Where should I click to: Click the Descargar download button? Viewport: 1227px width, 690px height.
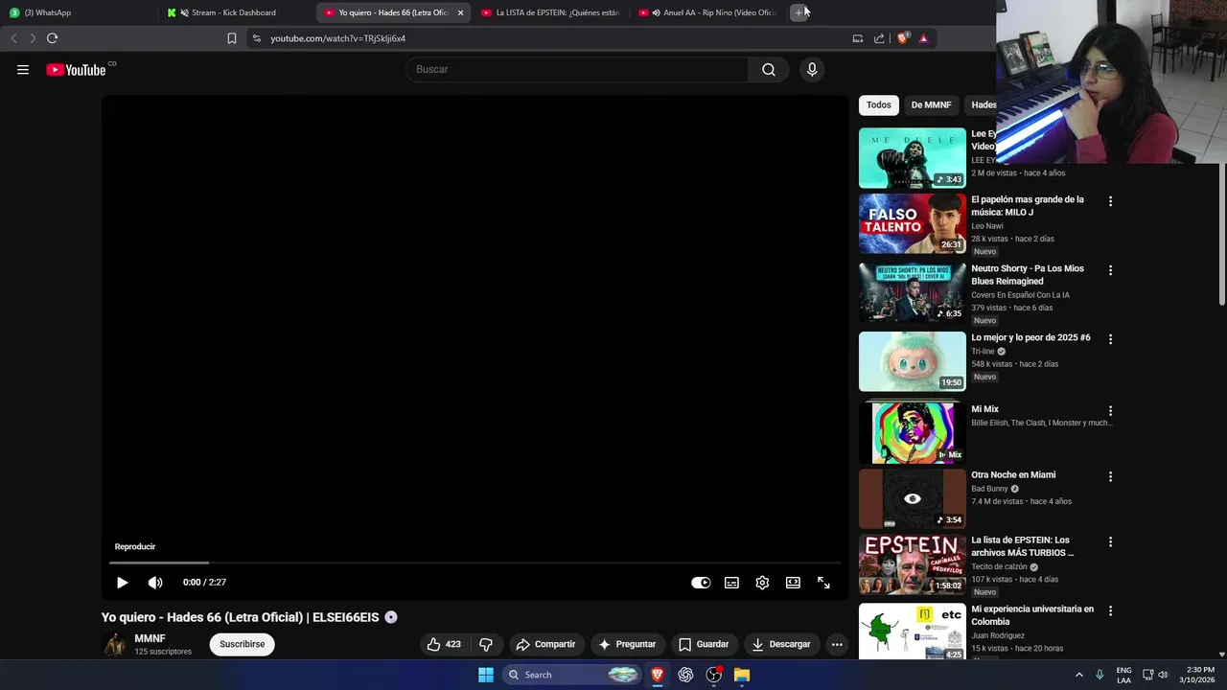coord(781,644)
